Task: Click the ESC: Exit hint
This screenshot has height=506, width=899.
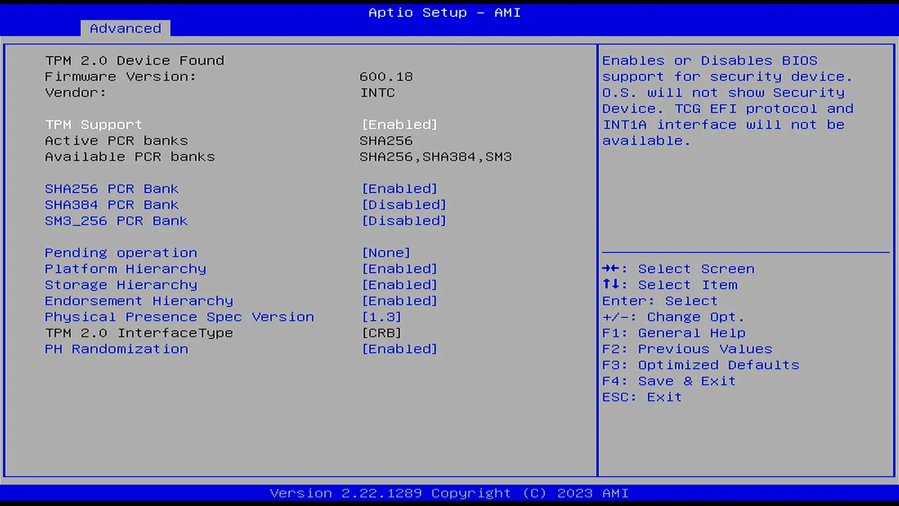Action: click(641, 397)
